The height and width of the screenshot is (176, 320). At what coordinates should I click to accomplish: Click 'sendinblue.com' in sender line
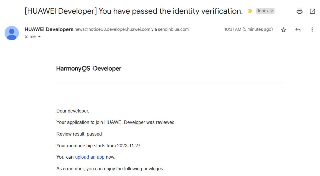pos(173,29)
